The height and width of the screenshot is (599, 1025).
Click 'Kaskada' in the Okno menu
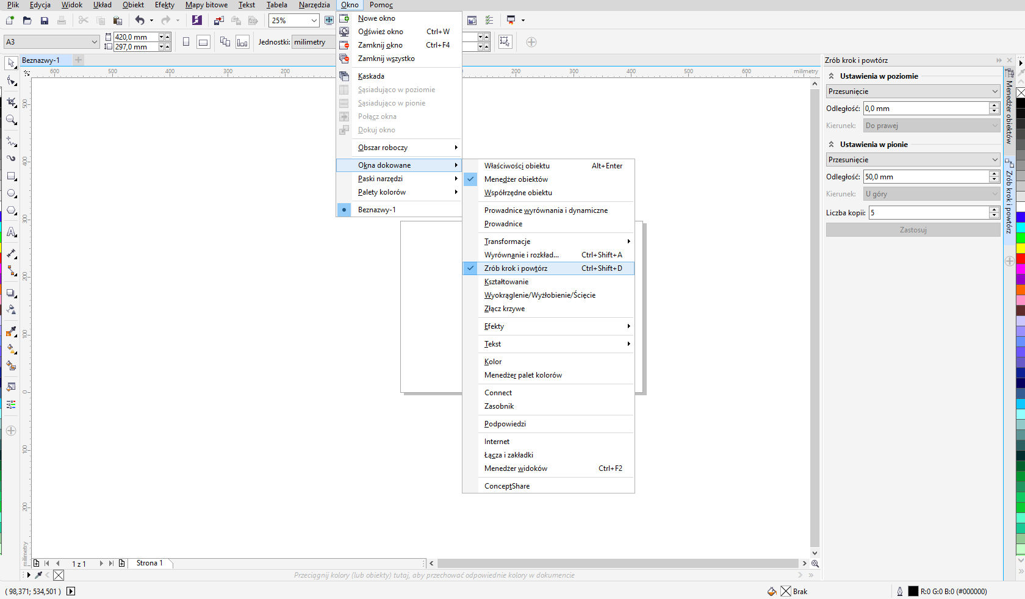(x=371, y=76)
